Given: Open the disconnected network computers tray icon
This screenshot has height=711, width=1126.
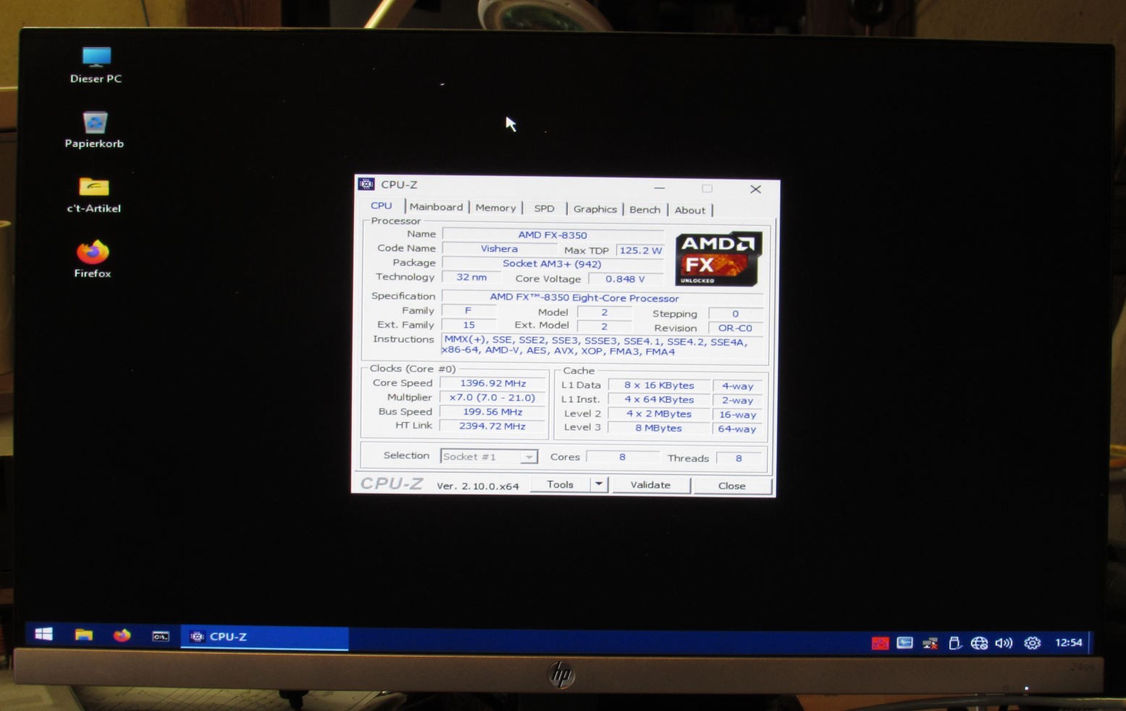Looking at the screenshot, I should click(x=930, y=643).
